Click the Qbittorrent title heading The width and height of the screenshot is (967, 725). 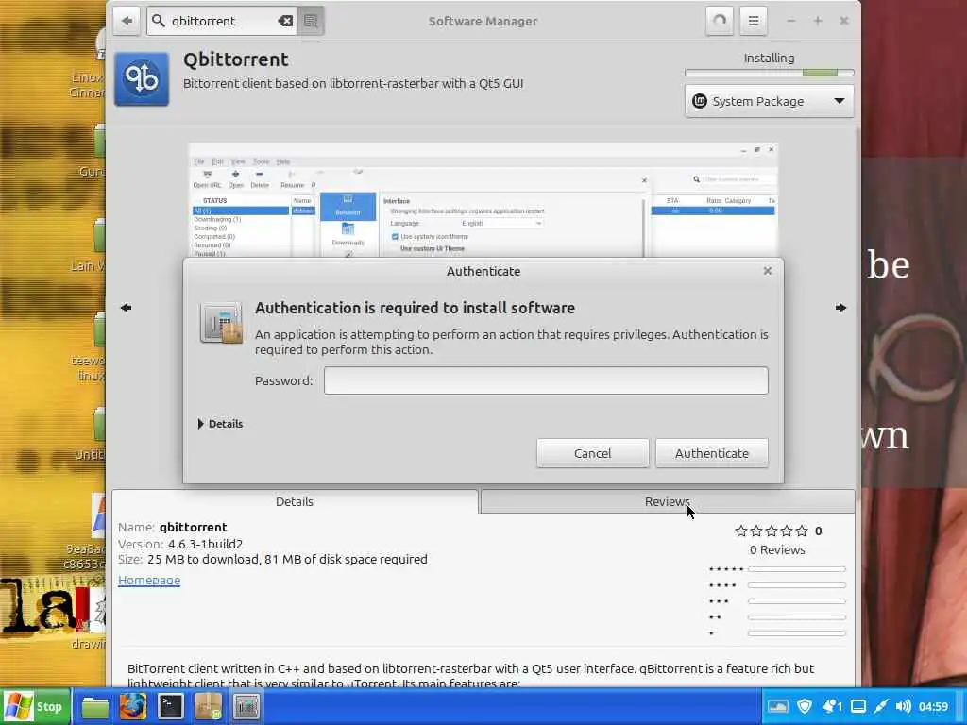click(x=235, y=59)
